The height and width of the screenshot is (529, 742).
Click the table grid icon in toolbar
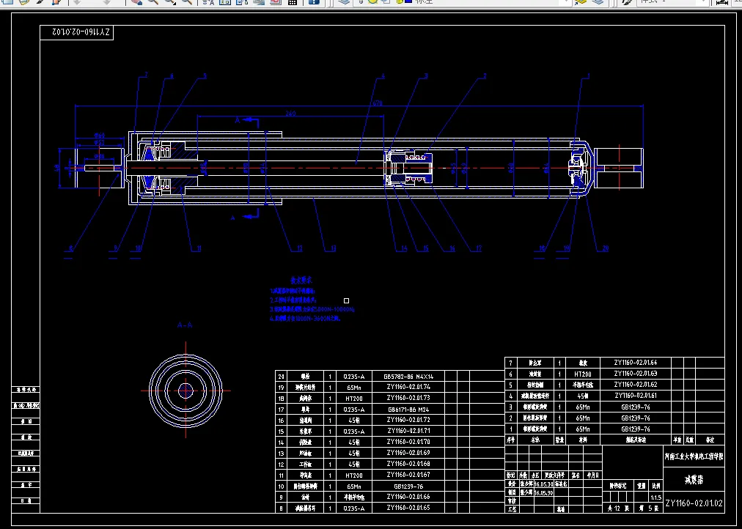pyautogui.click(x=293, y=2)
